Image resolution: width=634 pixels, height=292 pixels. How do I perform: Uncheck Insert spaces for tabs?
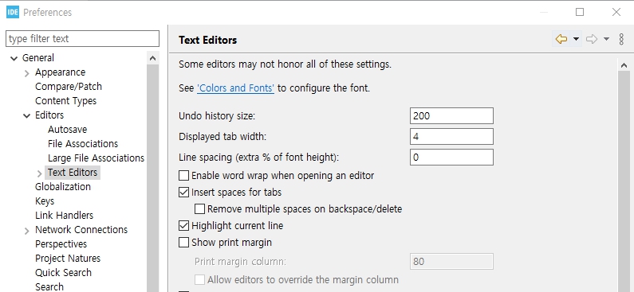pos(184,192)
